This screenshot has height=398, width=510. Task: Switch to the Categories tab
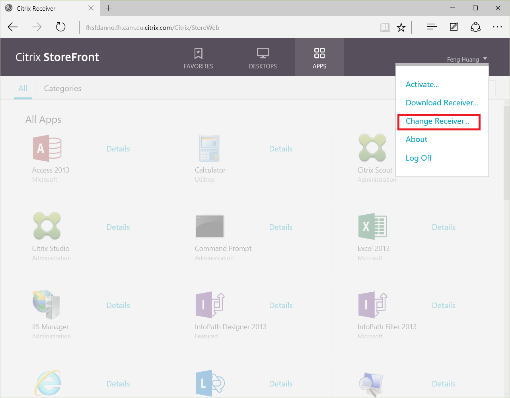tap(62, 88)
